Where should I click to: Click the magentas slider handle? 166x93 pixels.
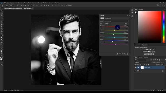point(116,45)
